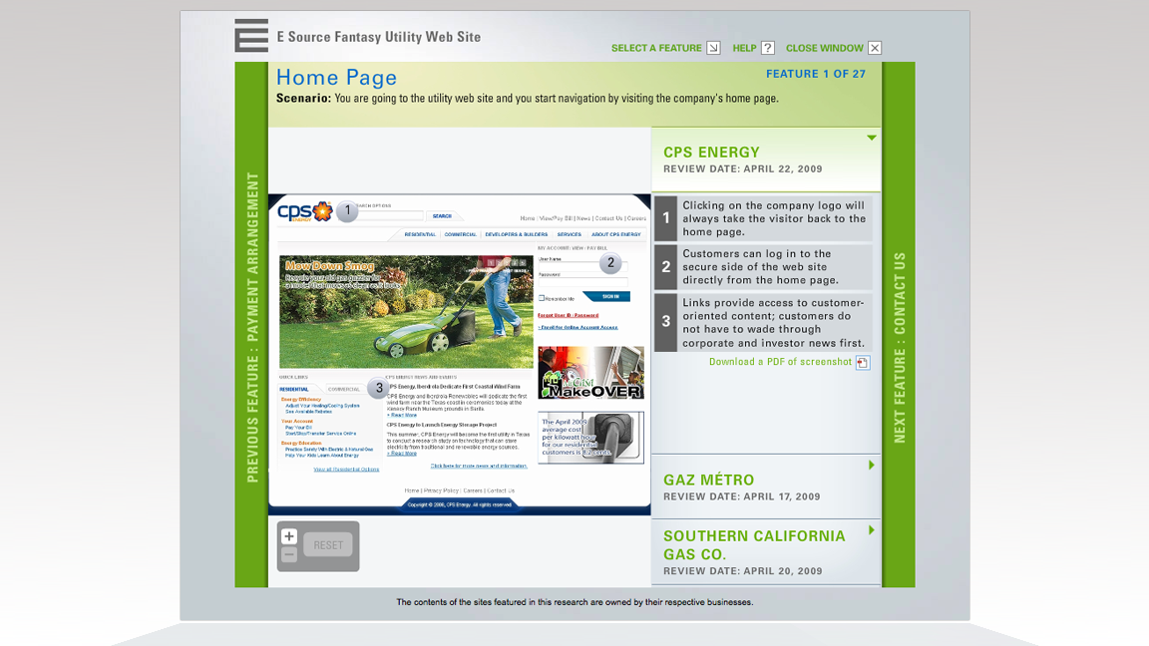Click the X icon beside Close Window
This screenshot has height=646, width=1149.
[874, 48]
